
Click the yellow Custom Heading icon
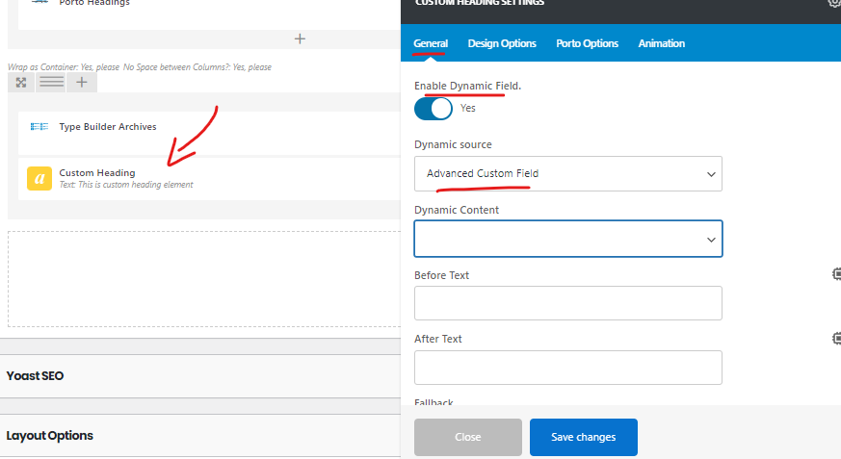point(39,178)
